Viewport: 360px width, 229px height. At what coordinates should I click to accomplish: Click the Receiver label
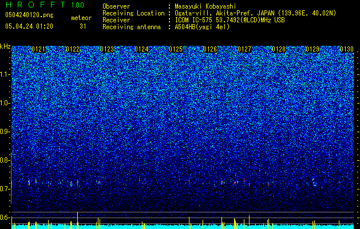116,20
